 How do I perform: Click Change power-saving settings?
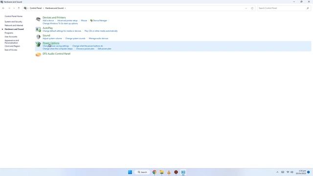(56, 46)
